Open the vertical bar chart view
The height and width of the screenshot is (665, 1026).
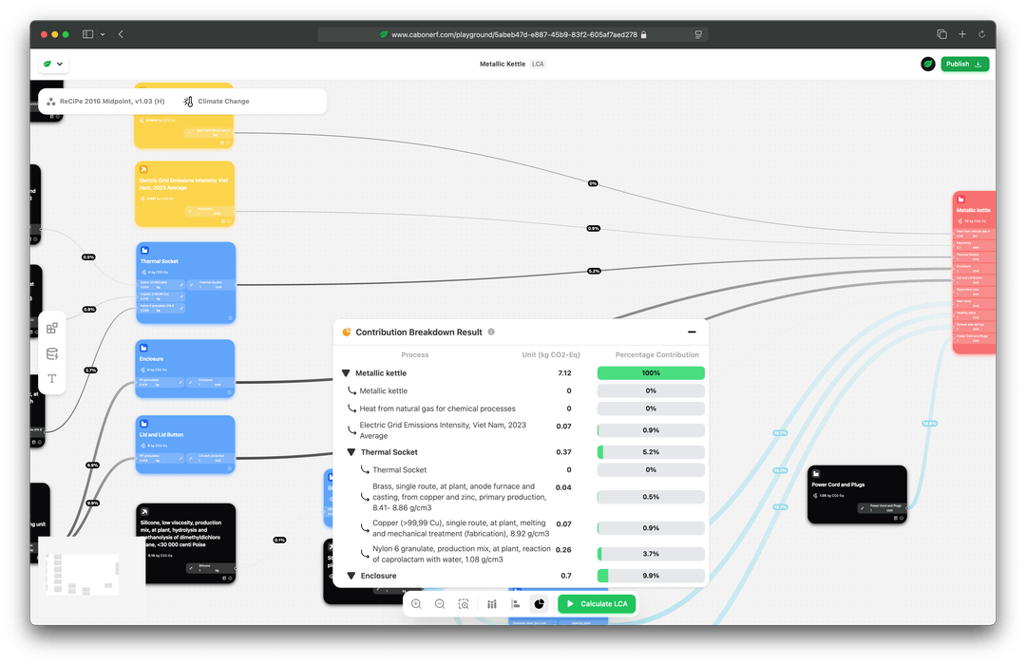491,603
